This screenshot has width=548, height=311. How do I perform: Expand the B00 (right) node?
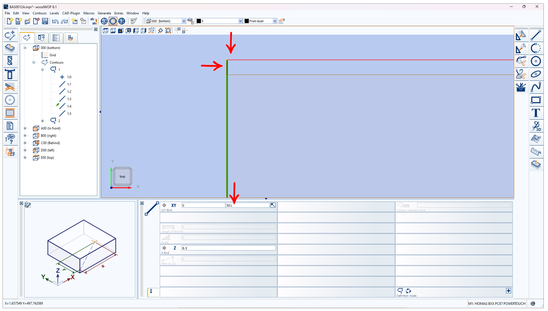tap(25, 136)
